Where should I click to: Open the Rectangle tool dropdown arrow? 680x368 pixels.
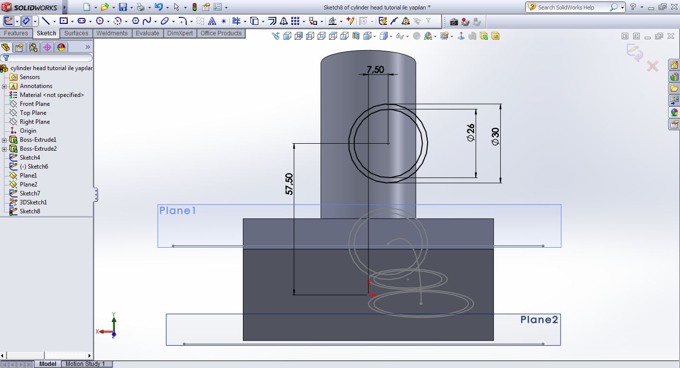click(72, 21)
